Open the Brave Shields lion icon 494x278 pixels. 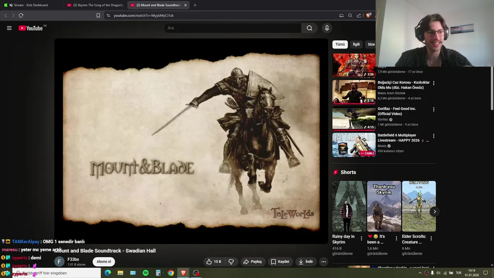(x=369, y=15)
